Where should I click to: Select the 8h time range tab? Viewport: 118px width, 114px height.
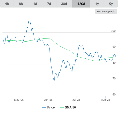21,4
